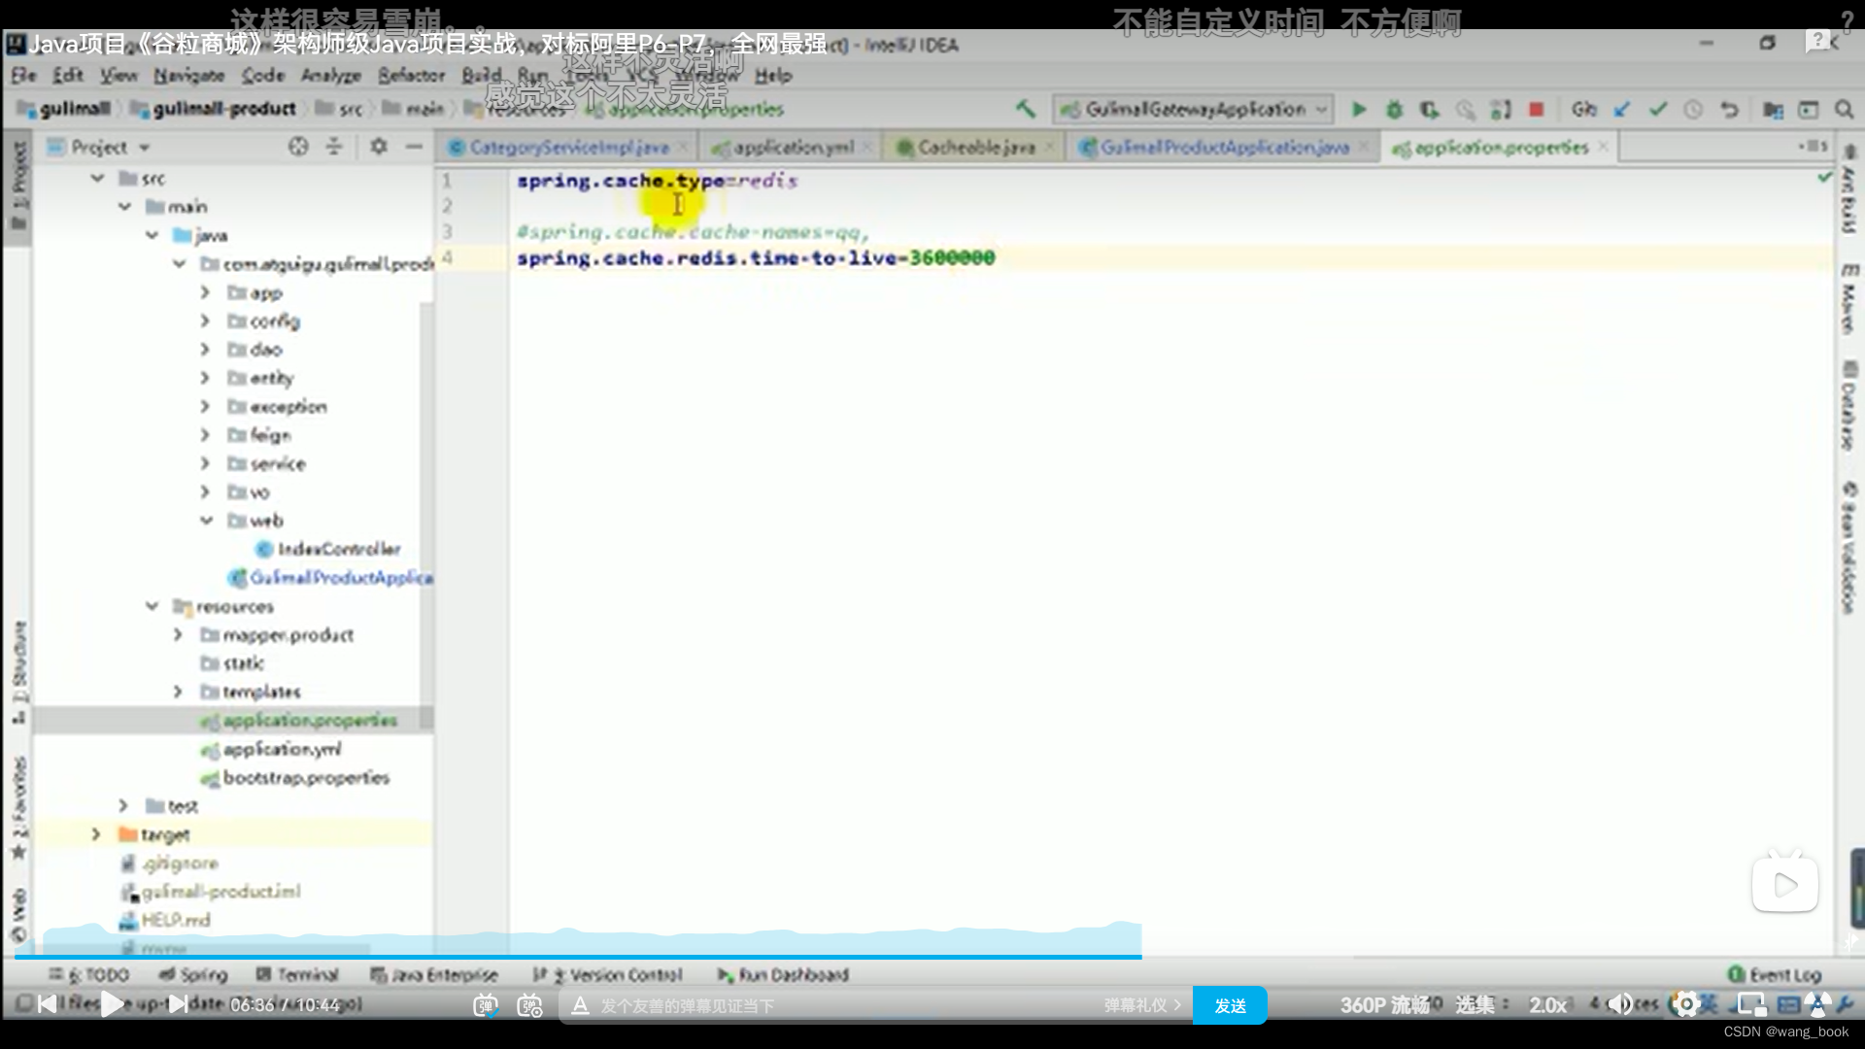Start debugging with the bug icon
The height and width of the screenshot is (1049, 1865).
1394,109
